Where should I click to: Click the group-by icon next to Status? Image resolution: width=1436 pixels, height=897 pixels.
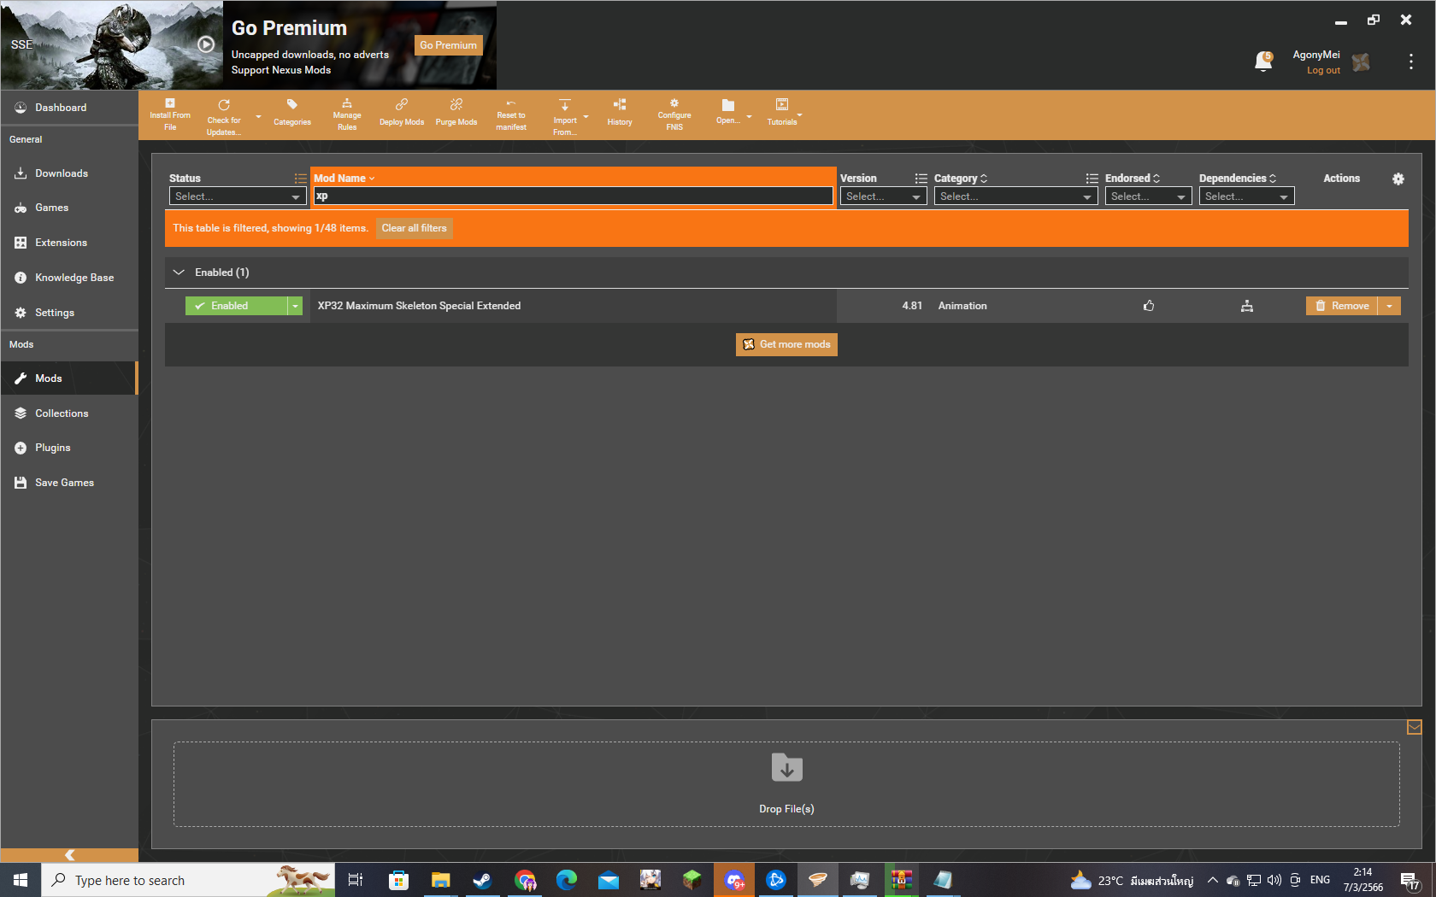pyautogui.click(x=300, y=179)
